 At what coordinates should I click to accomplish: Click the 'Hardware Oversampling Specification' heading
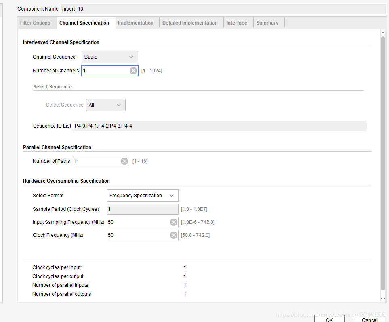click(67, 181)
